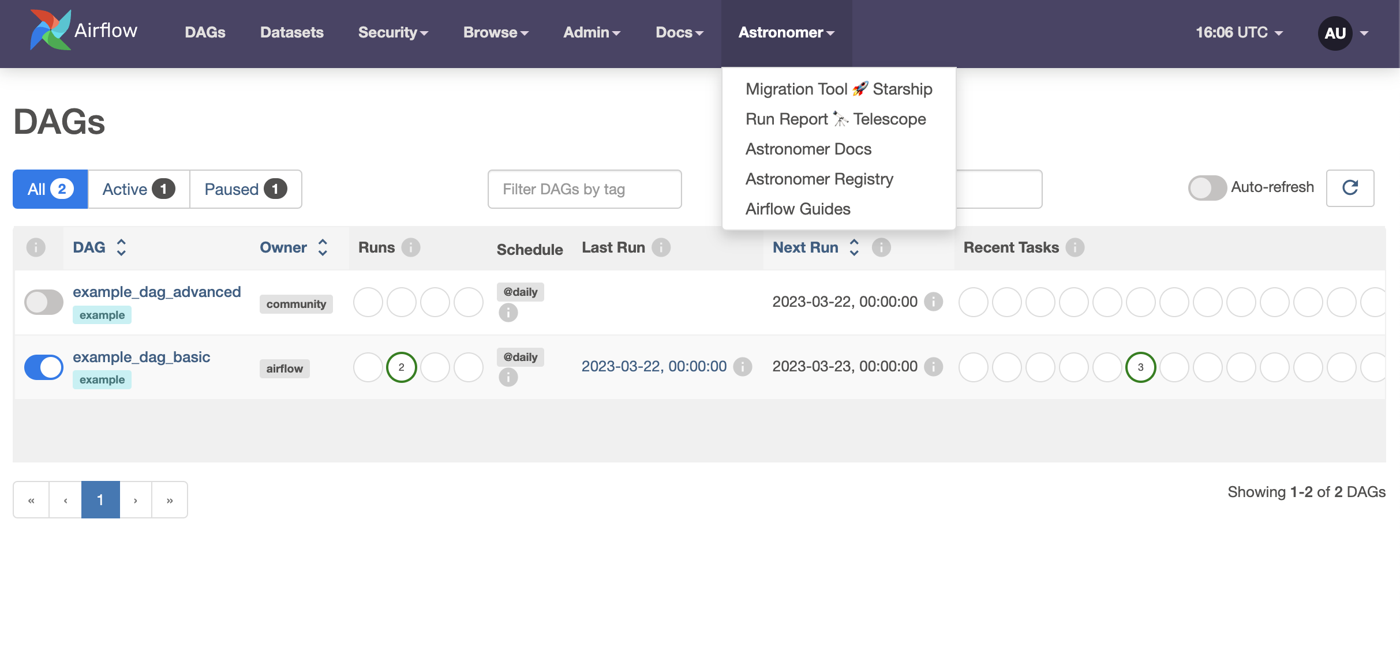The width and height of the screenshot is (1400, 662).
Task: Click the green circle with 3 recent tasks
Action: click(x=1140, y=367)
